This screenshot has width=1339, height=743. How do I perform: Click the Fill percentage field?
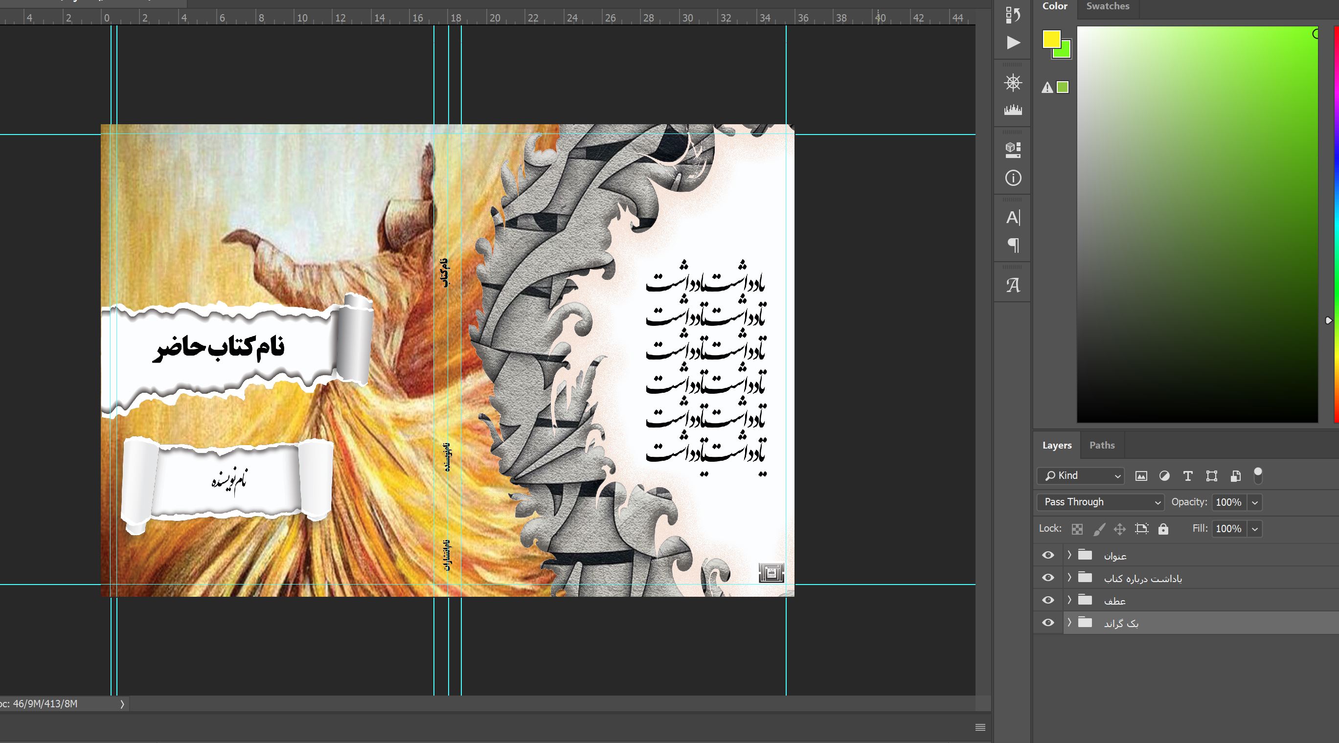(1229, 529)
